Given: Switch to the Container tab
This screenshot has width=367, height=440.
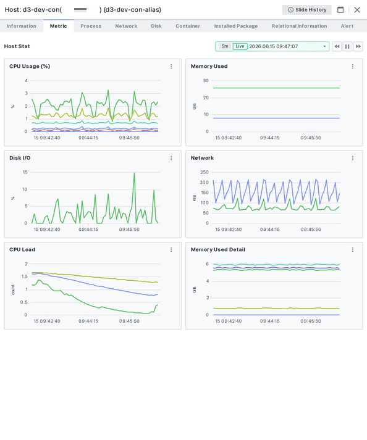Looking at the screenshot, I should [188, 26].
